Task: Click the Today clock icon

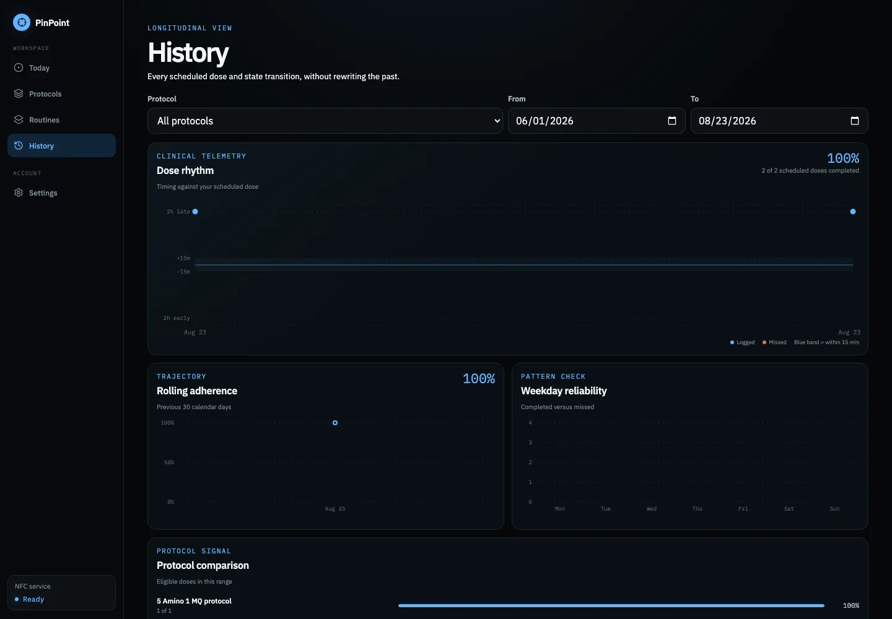Action: click(x=19, y=67)
